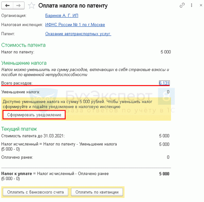Viewport: 204px width, 202px height.
Task: Select the Налог исчисленный formula text
Action: (x=59, y=147)
